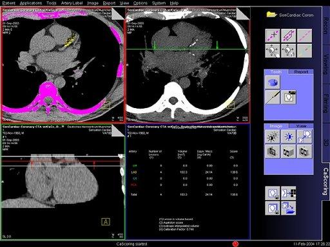The image size is (330, 247).
Task: Click the faded pink dotted line icon
Action: tap(304, 35)
